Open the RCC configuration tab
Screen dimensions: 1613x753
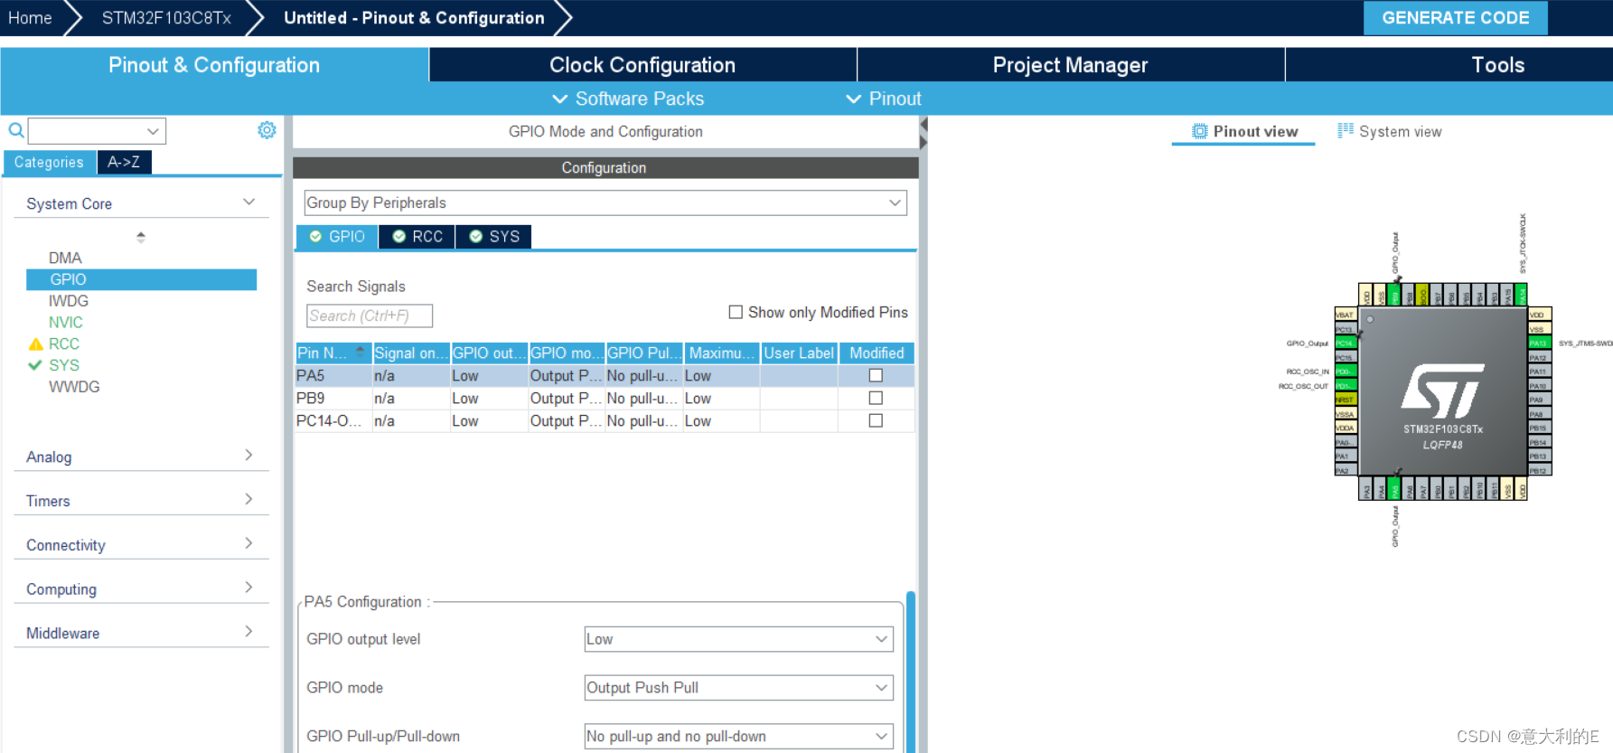coord(417,236)
